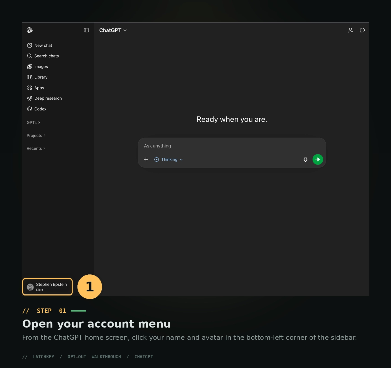Open the temporary chat icon

(362, 30)
